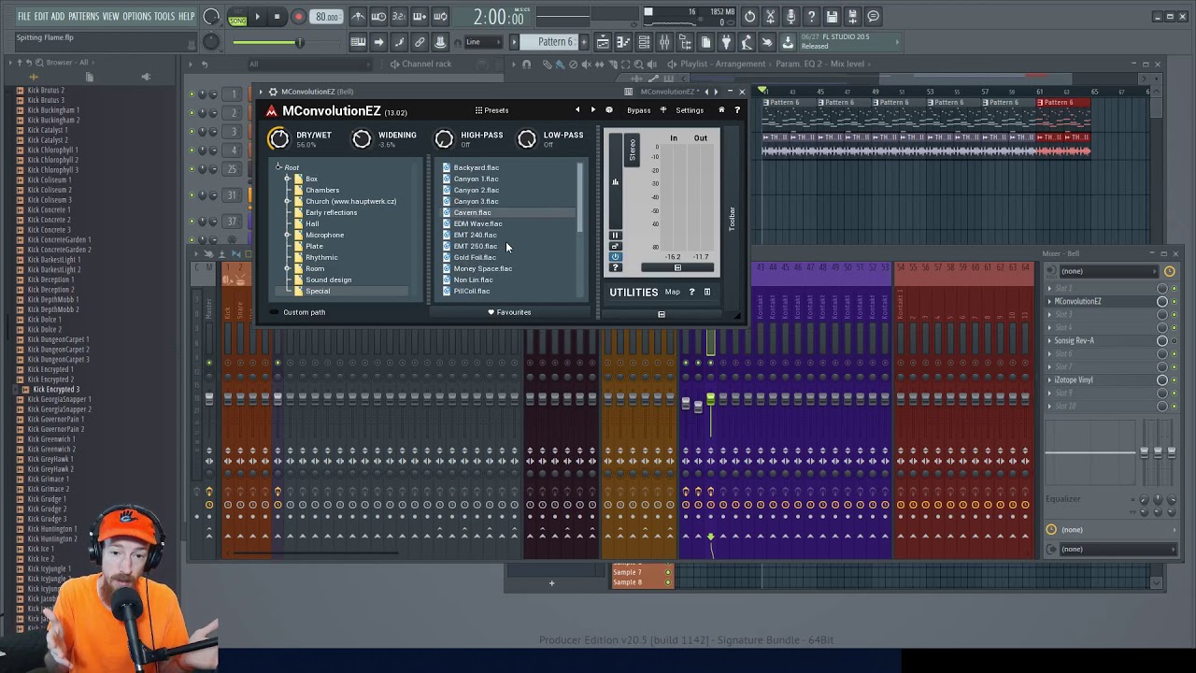The height and width of the screenshot is (673, 1196).
Task: Open the channel rack toolbar icon
Action: pyautogui.click(x=644, y=42)
